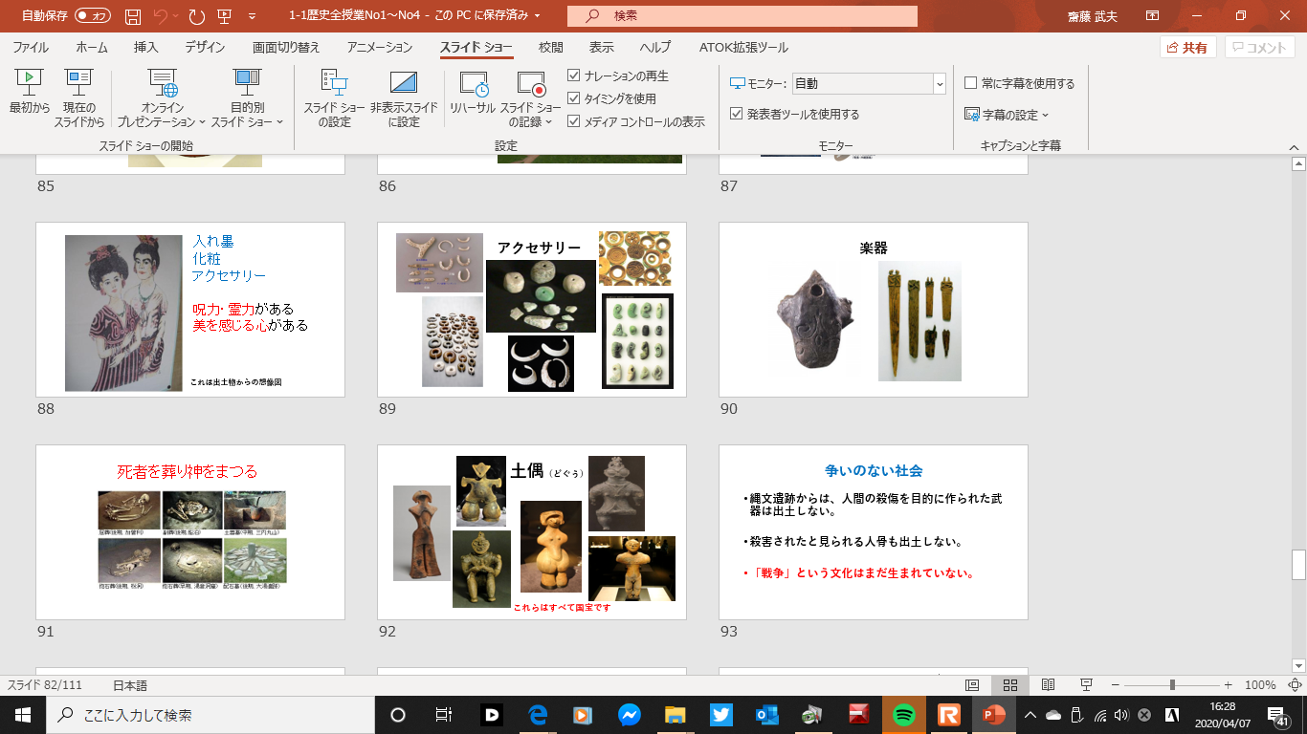Click zoom out minus button
Image resolution: width=1307 pixels, height=734 pixels.
tap(1116, 685)
